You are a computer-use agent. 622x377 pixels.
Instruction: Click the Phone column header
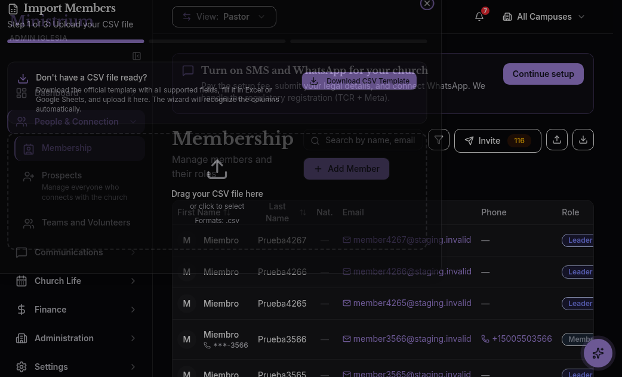494,212
